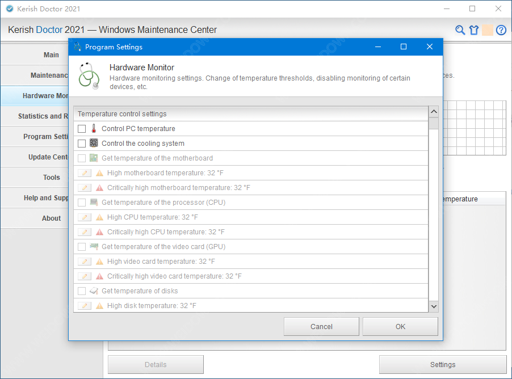Click the search magnifier icon in header
Viewport: 512px width, 379px height.
460,30
